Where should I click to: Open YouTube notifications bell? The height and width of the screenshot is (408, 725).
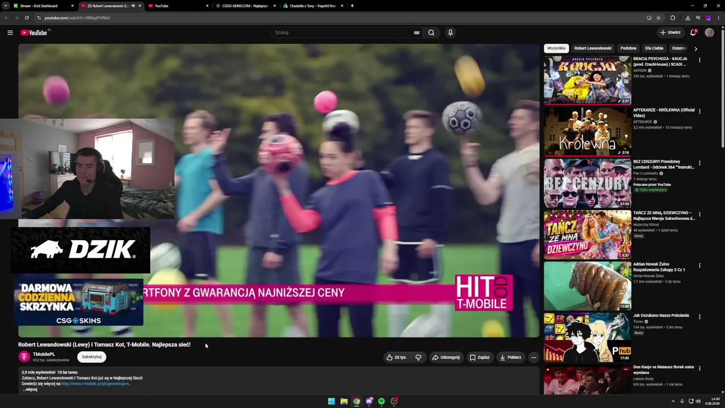pos(693,32)
